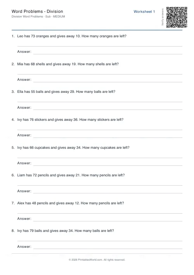Select the Alex has 48 pencils question text
Image resolution: width=194 pixels, height=275 pixels.
(x=71, y=203)
